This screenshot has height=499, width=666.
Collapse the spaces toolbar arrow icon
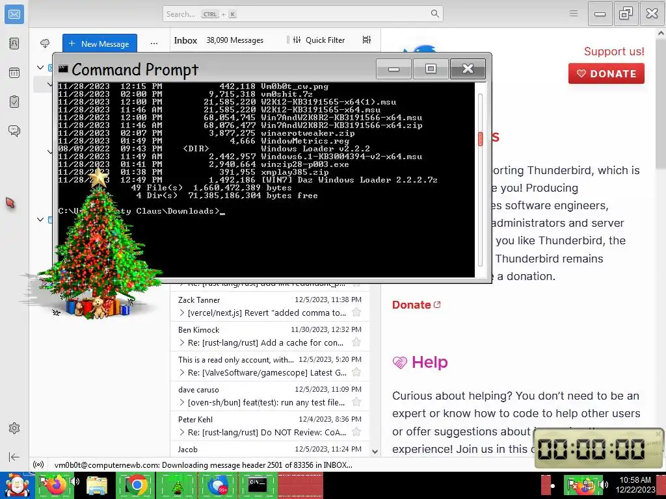pyautogui.click(x=14, y=457)
